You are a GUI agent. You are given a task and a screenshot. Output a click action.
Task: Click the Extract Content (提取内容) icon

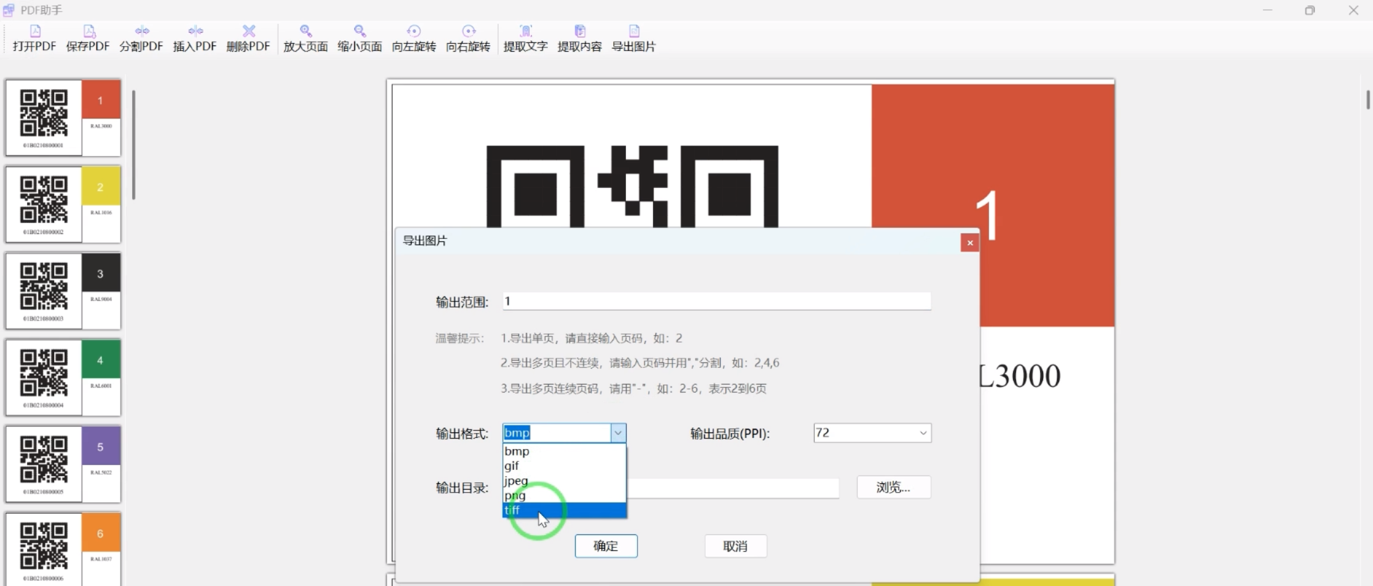pyautogui.click(x=579, y=38)
